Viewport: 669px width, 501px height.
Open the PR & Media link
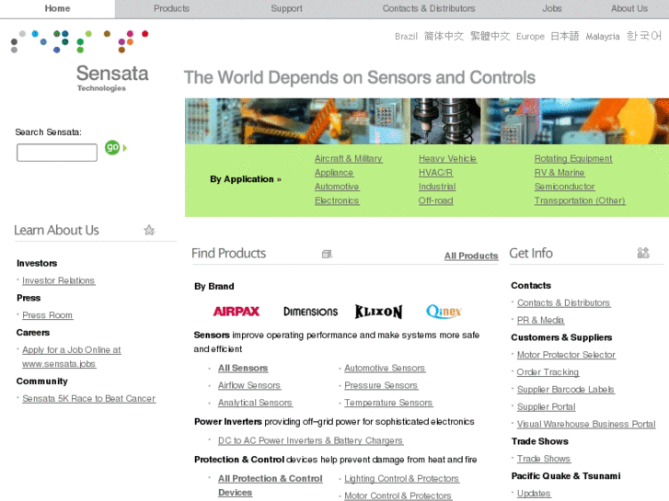(x=540, y=320)
